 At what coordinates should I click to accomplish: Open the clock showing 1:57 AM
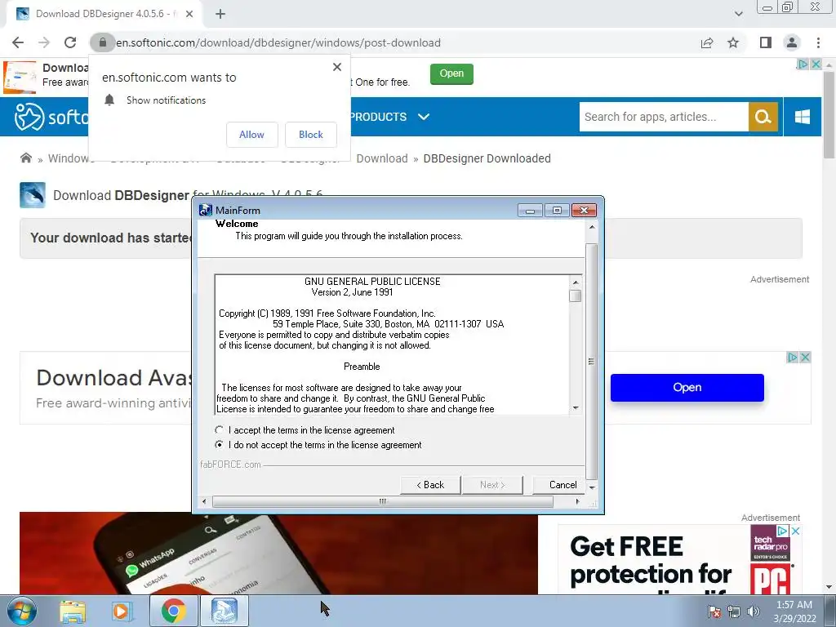794,611
